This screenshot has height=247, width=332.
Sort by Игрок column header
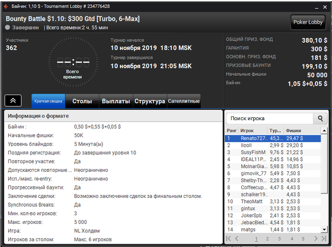[253, 131]
